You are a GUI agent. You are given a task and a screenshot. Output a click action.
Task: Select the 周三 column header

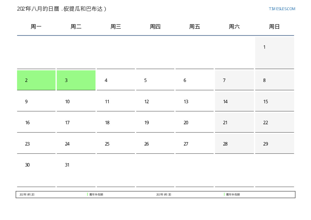(x=116, y=27)
